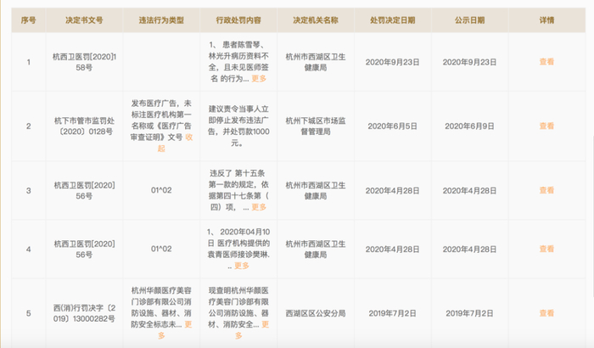
Task: Open 查看 details for row 1
Action: click(546, 62)
